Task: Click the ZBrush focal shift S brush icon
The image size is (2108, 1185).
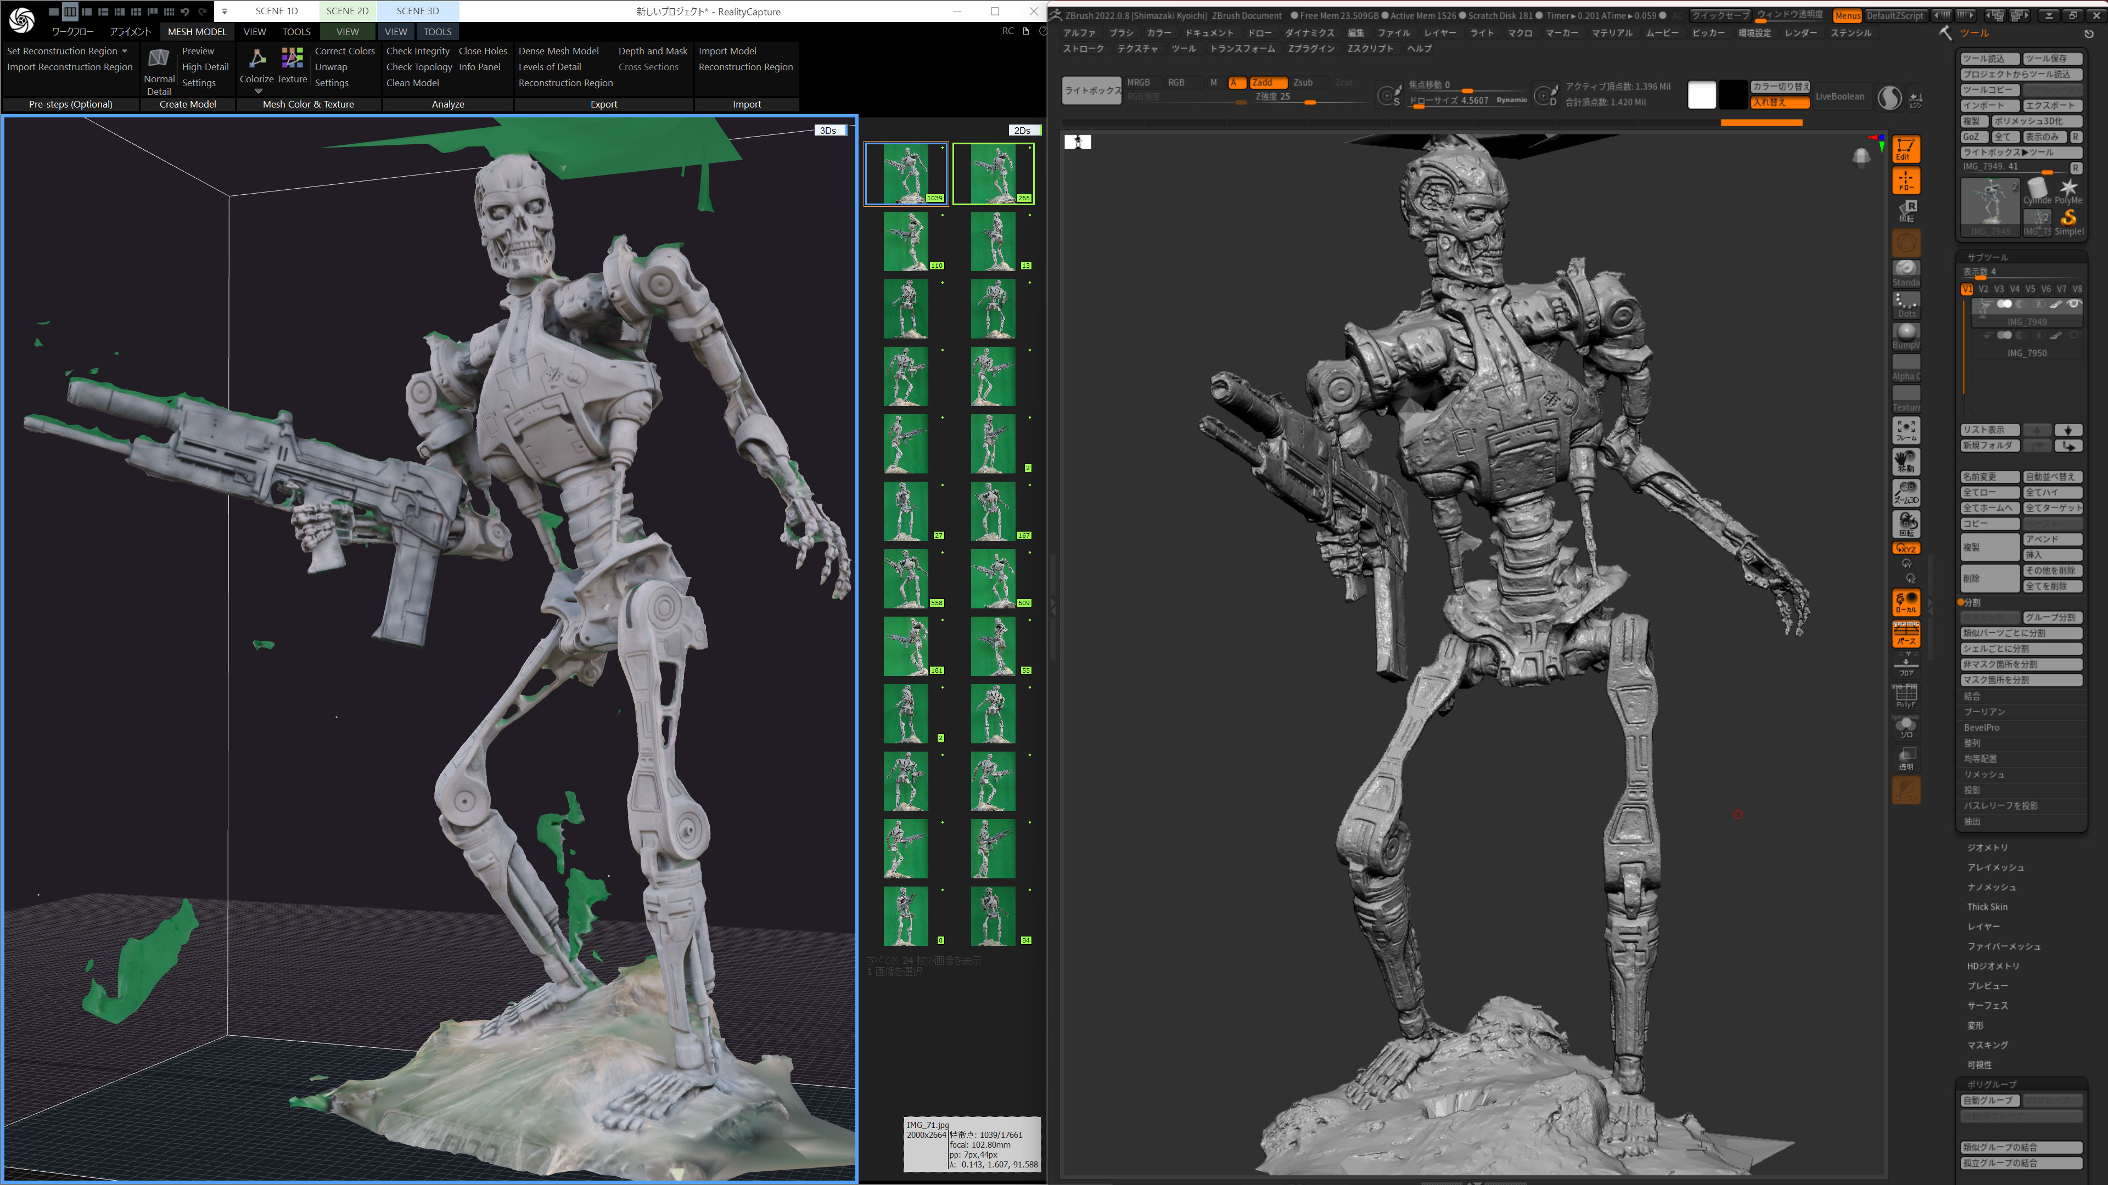Action: coord(1389,95)
